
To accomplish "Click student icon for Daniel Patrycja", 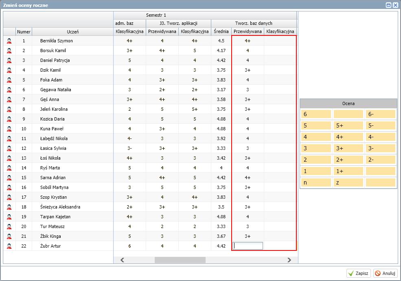I will 9,60.
